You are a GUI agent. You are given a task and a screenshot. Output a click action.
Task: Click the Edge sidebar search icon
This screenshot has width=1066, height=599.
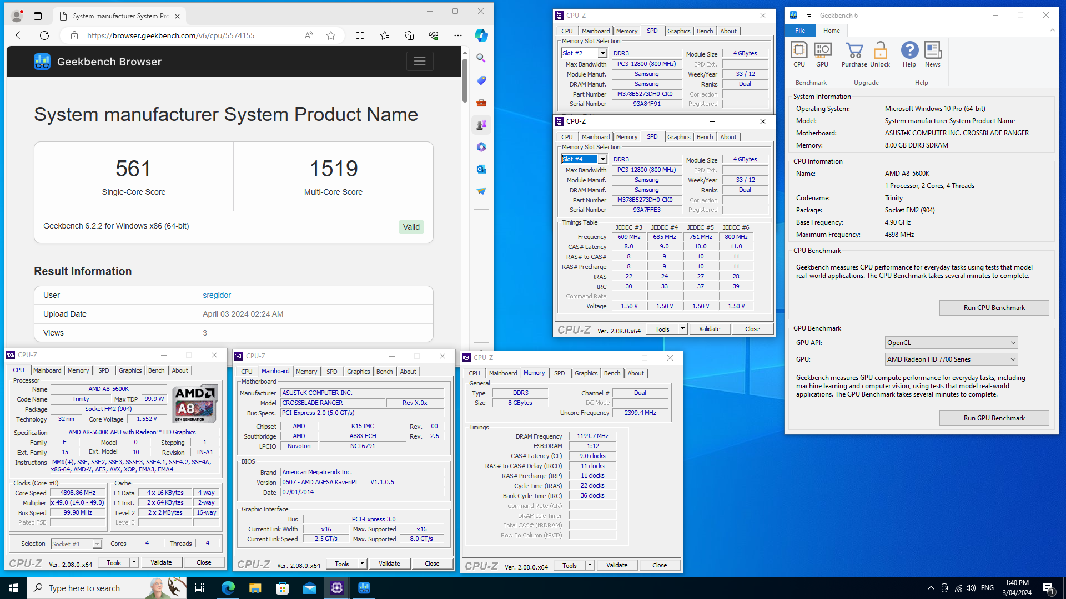[x=481, y=58]
